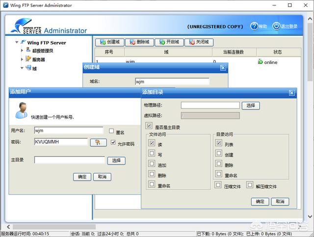Click Delete Domain toolbar button
The width and height of the screenshot is (314, 237).
click(x=139, y=42)
